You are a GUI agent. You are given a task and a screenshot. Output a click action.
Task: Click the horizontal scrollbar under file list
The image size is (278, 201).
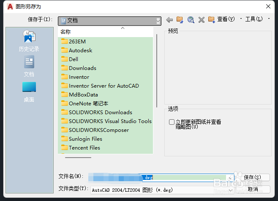pyautogui.click(x=78, y=157)
